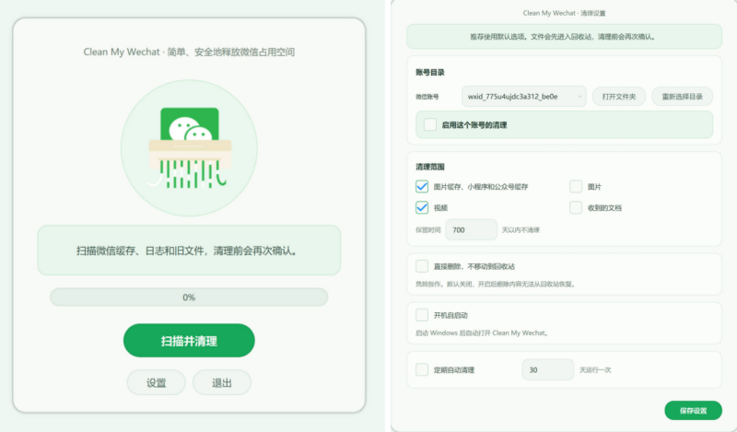Click the Clean My Wechat · 清理设置 title
Screen dimensions: 737x432
[x=564, y=13]
